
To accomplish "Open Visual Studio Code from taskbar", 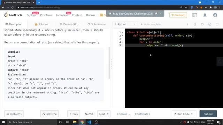I will (89, 122).
